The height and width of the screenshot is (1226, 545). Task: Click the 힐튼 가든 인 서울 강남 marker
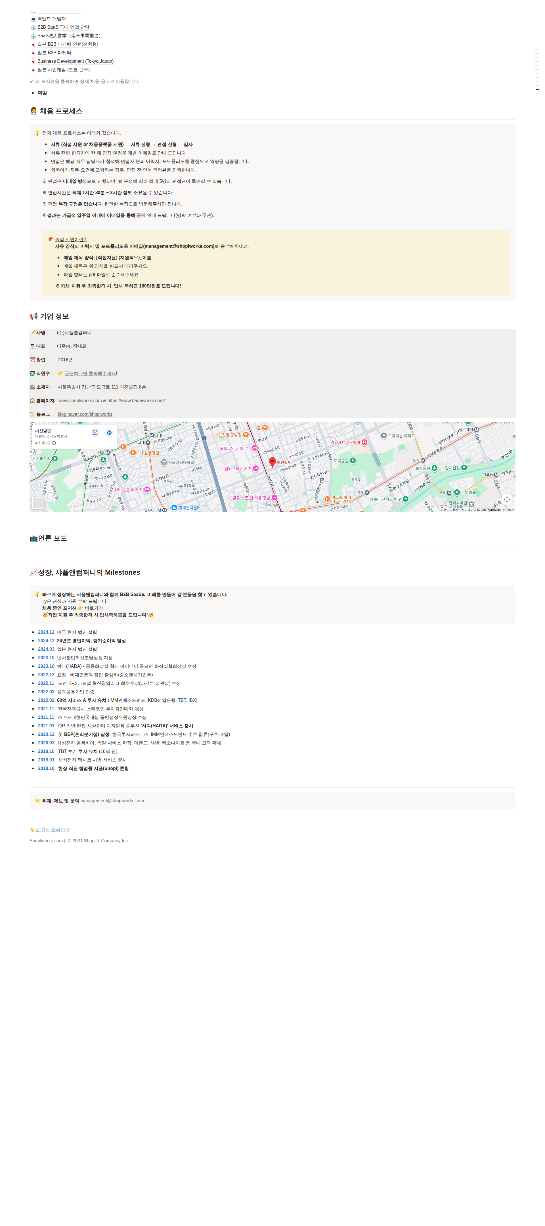click(x=275, y=497)
